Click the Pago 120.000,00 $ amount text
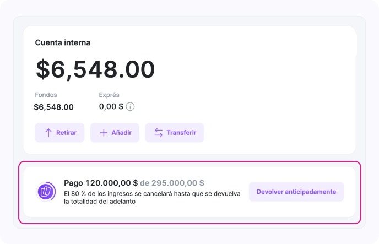This screenshot has height=244, width=379. tap(101, 183)
